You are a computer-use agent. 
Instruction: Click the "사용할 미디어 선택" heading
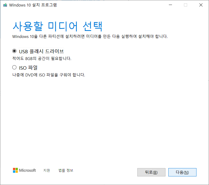(x=58, y=26)
